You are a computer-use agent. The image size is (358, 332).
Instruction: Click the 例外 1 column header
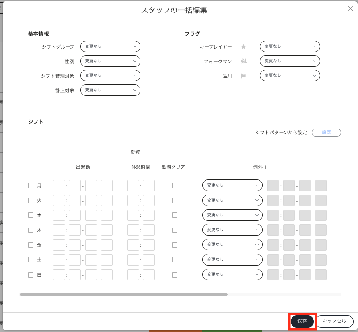pos(259,167)
